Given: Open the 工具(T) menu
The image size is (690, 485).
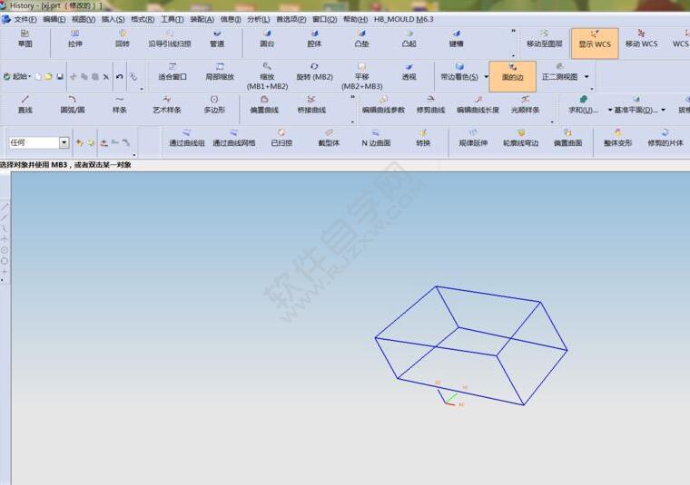Looking at the screenshot, I should [172, 19].
